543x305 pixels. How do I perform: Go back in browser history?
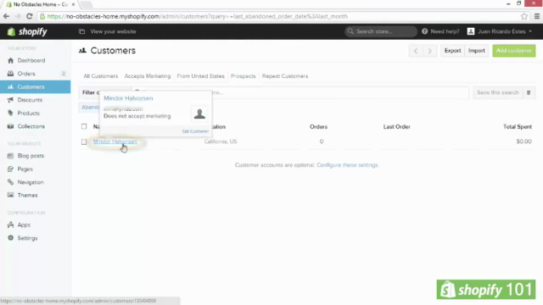point(6,16)
